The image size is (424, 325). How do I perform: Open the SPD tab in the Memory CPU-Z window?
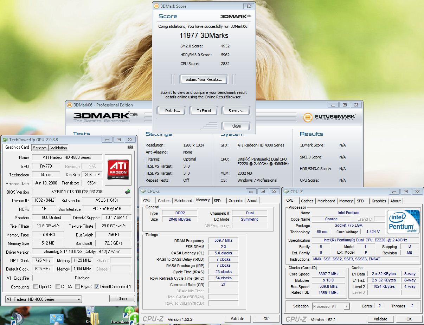217,201
